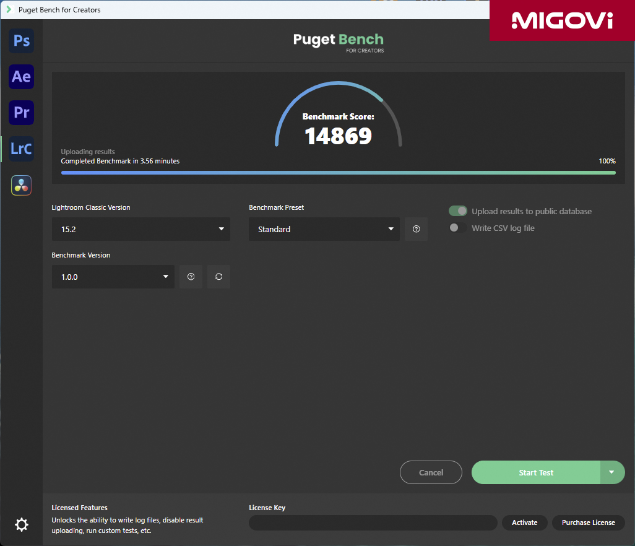Select the DaVinci Resolve benchmark icon
Image resolution: width=635 pixels, height=546 pixels.
22,185
